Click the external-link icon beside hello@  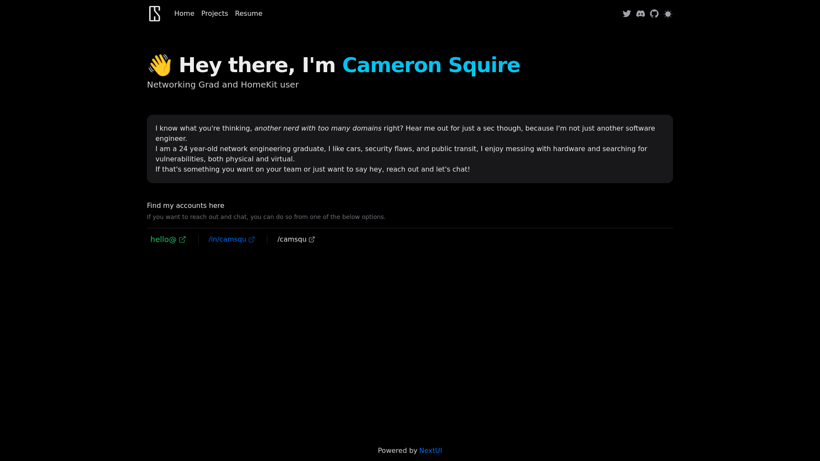point(182,239)
